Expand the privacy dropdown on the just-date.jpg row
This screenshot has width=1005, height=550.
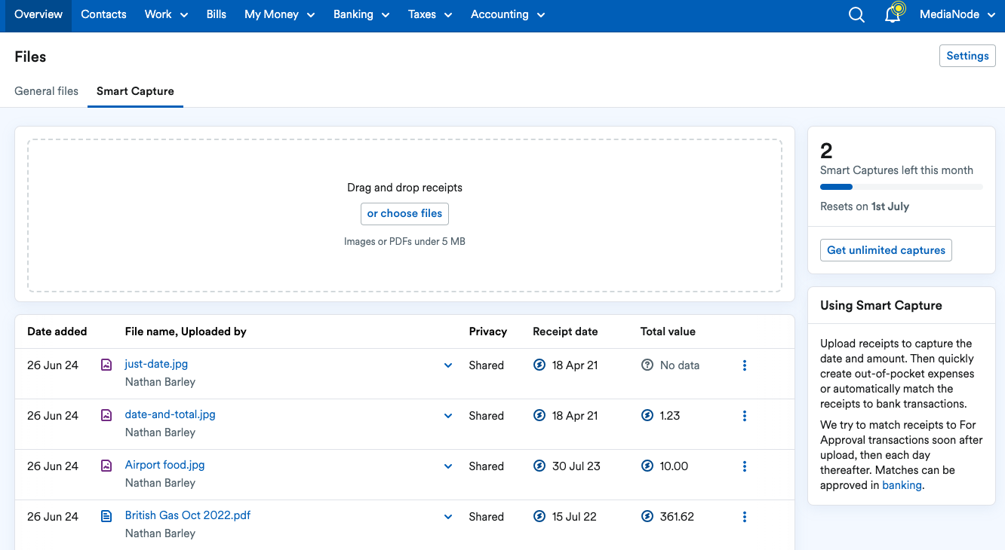point(448,365)
